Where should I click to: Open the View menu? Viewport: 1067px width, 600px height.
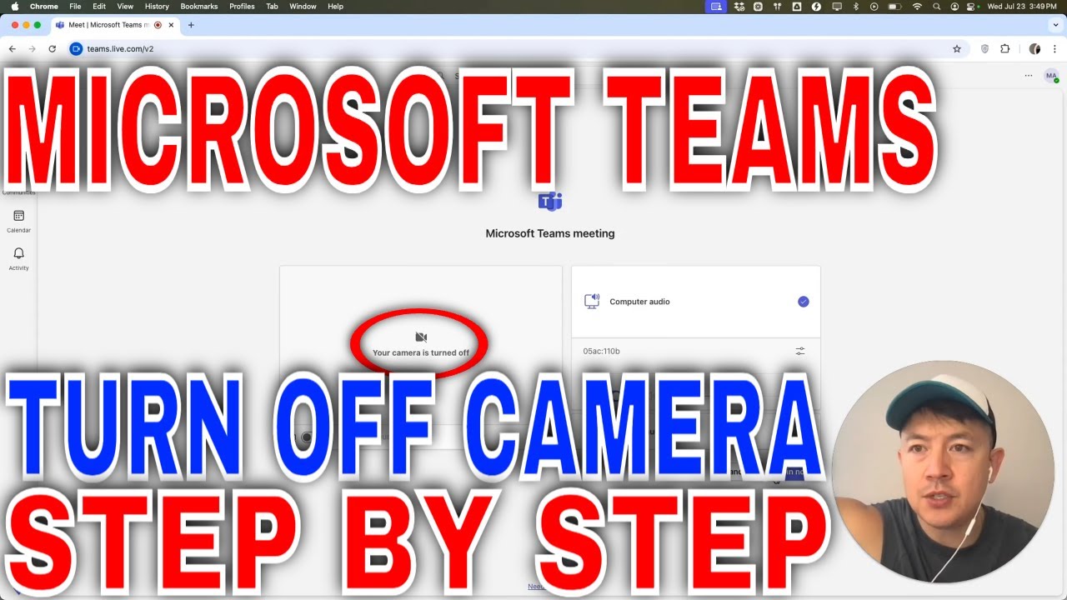pos(125,7)
